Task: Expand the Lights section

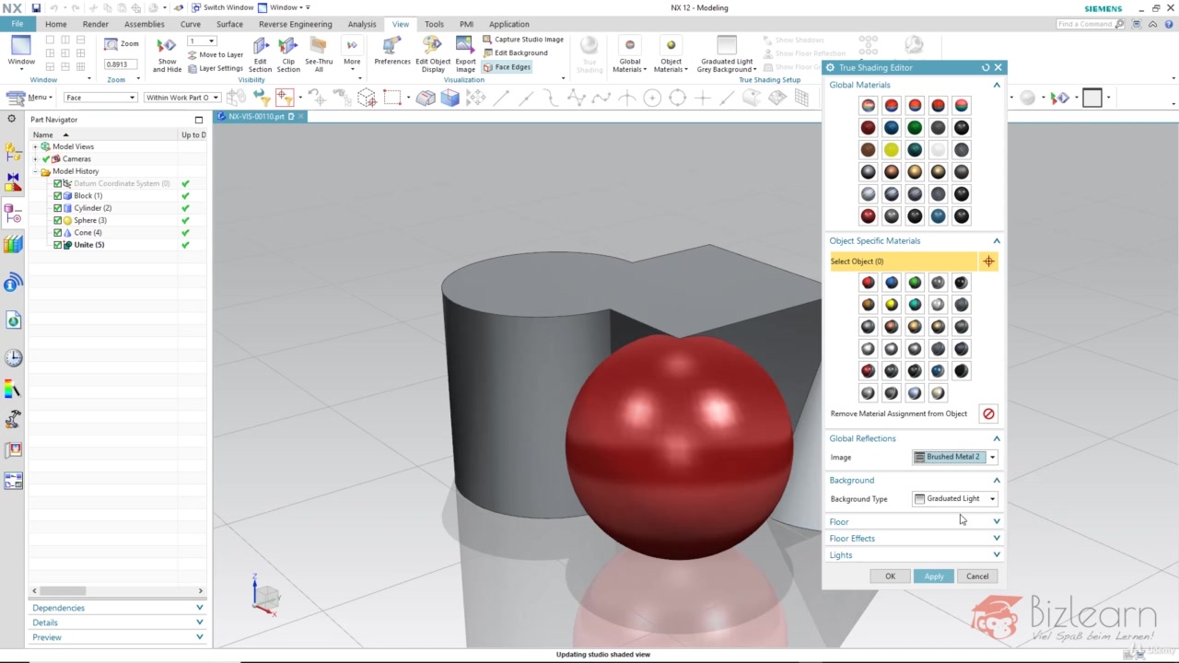Action: point(996,554)
